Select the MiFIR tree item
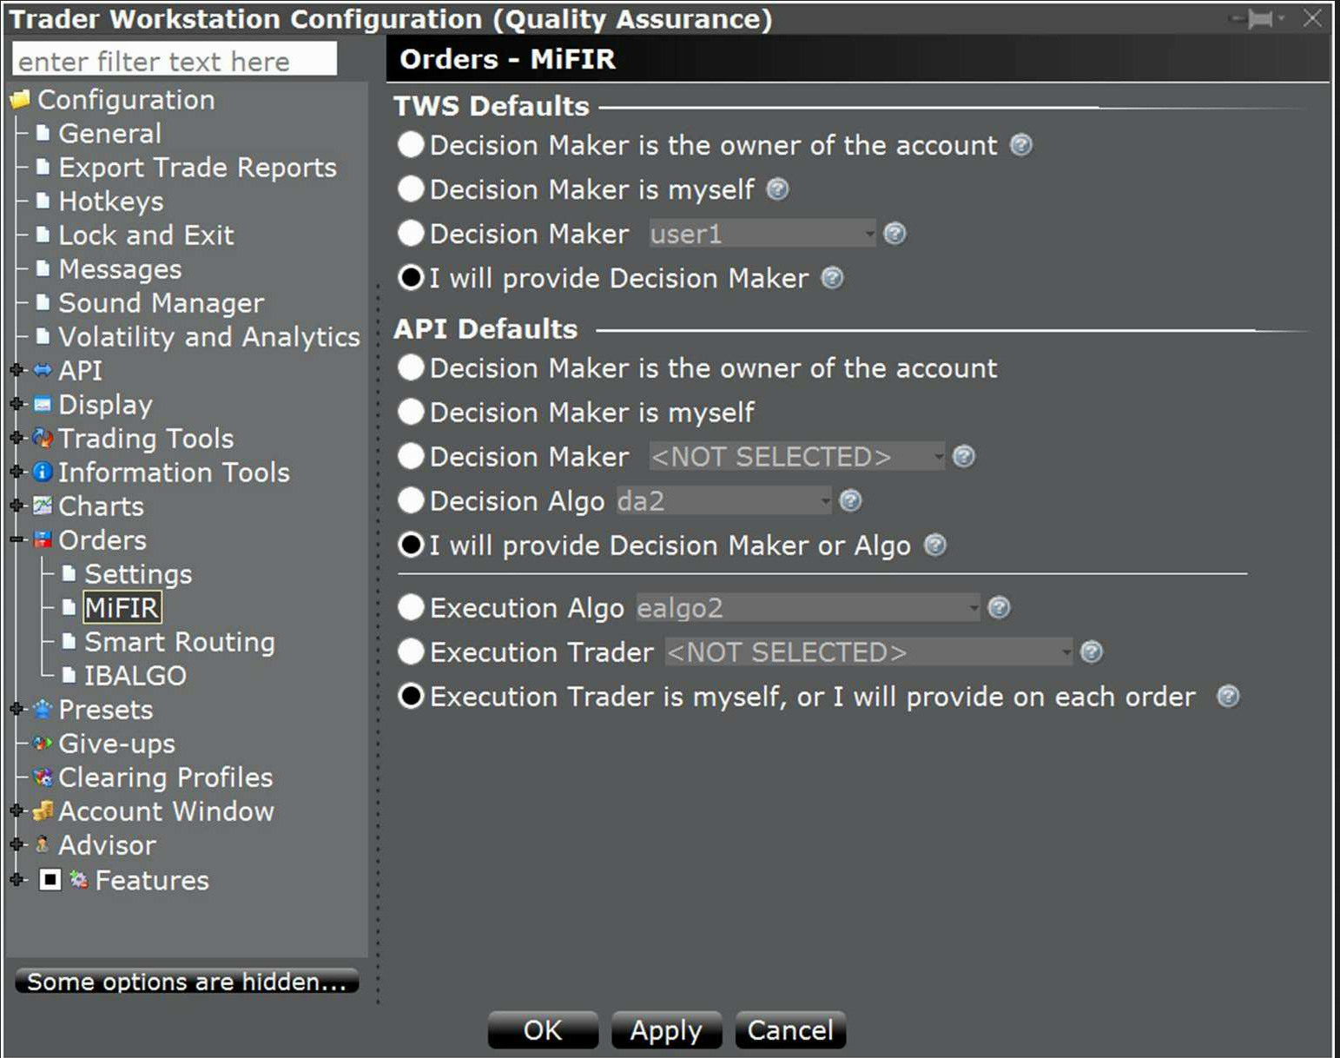The height and width of the screenshot is (1058, 1340). (122, 608)
